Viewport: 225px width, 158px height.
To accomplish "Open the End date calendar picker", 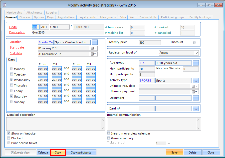I will 94,54.
